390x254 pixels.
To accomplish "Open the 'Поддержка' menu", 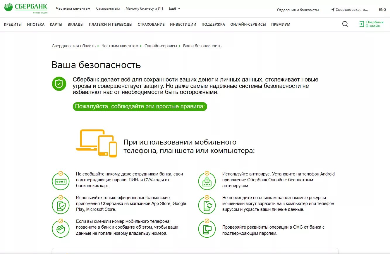I will click(x=213, y=25).
